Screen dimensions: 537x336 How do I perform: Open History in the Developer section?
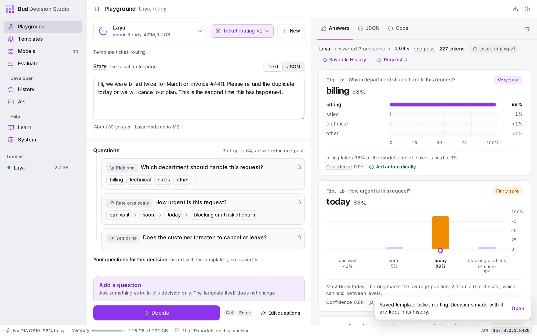click(43, 90)
